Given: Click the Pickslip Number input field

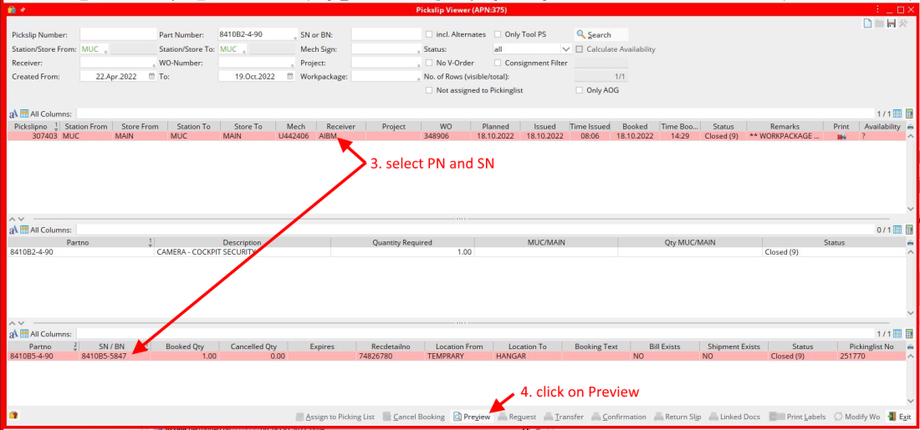Looking at the screenshot, I should (x=117, y=35).
